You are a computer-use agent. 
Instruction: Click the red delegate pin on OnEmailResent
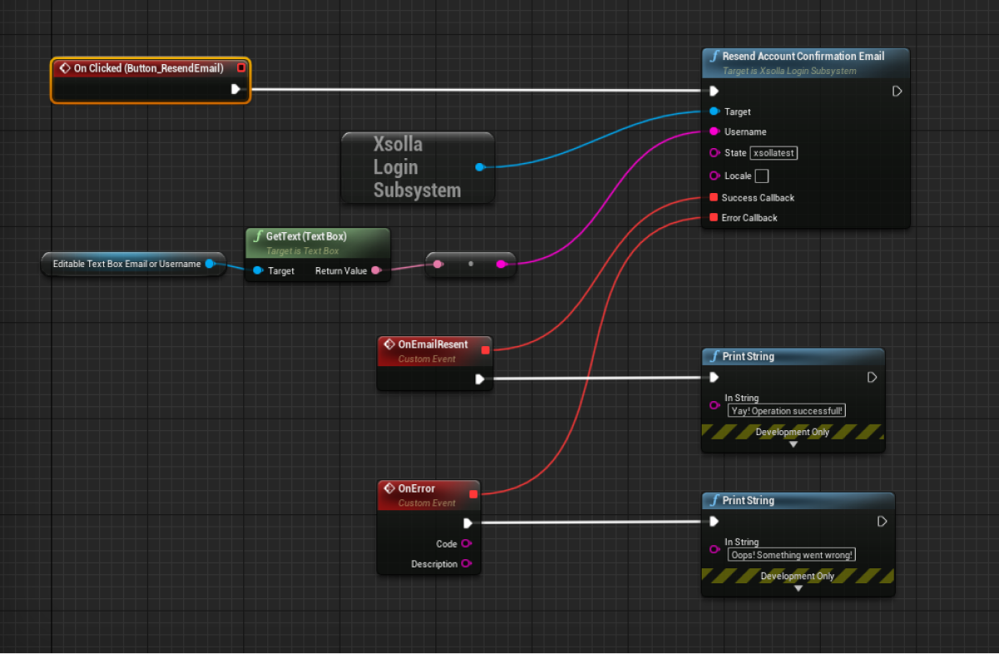click(x=485, y=349)
